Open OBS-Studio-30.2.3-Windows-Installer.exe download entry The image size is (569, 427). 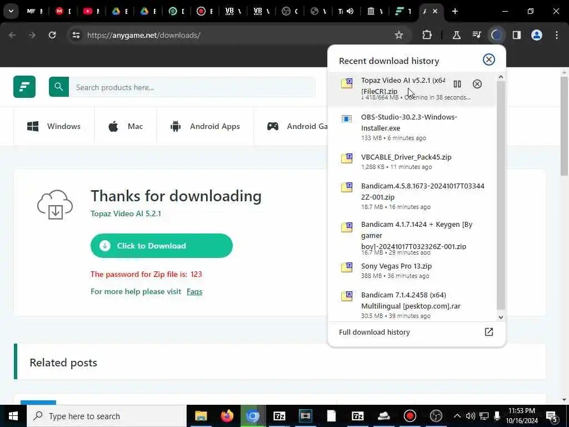412,127
